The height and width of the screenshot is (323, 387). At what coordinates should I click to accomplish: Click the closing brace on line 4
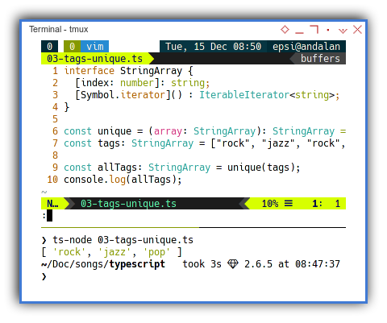click(x=67, y=107)
